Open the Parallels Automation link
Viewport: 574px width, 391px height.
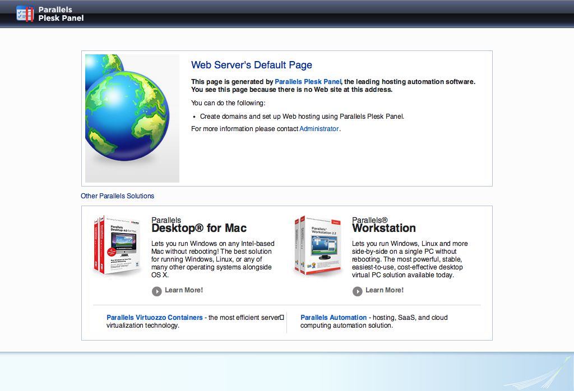click(334, 318)
